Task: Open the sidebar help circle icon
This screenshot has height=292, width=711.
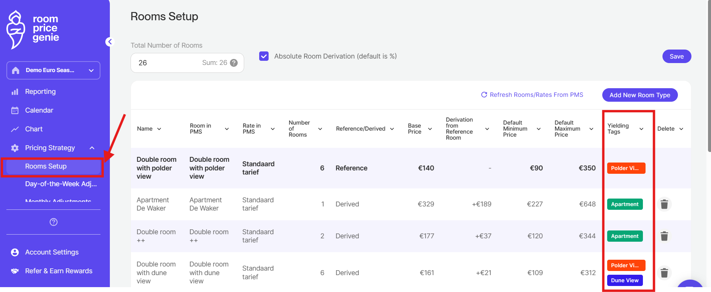Action: (53, 222)
